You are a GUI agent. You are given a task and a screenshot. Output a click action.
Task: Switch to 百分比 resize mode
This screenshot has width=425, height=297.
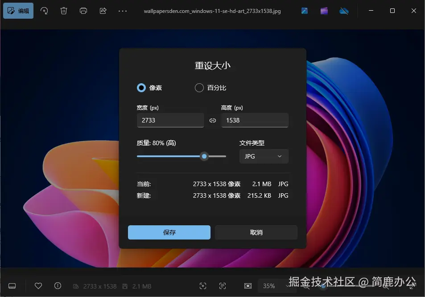click(199, 88)
